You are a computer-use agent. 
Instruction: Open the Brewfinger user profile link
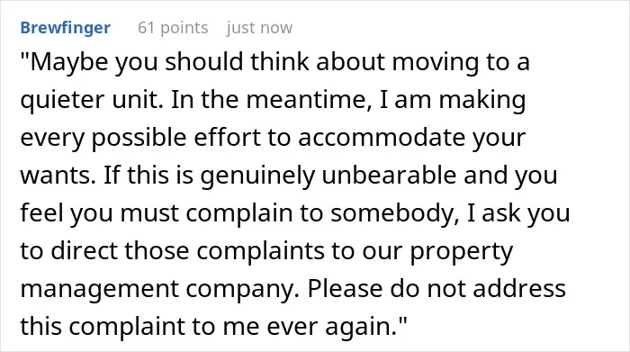(65, 28)
